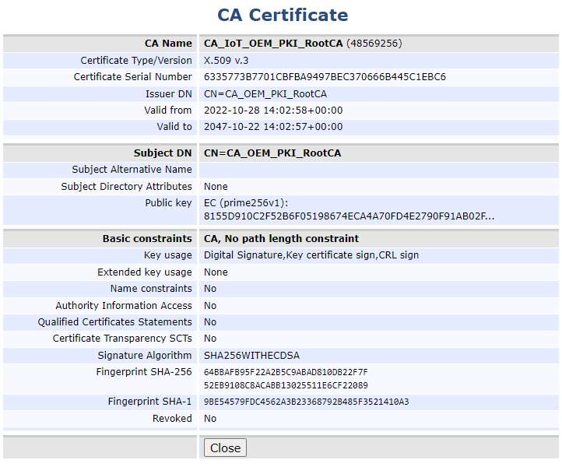The image size is (562, 467).
Task: Select the CA name CA_IoT_OEM_PKI_RootCA value
Action: (273, 44)
